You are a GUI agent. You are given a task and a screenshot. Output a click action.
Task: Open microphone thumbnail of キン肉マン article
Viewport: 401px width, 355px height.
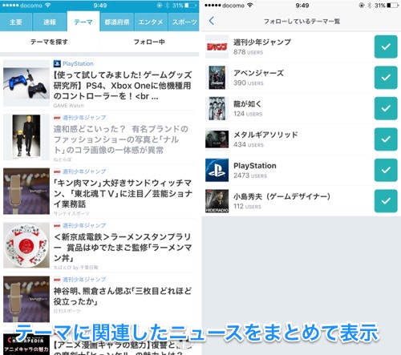(26, 191)
